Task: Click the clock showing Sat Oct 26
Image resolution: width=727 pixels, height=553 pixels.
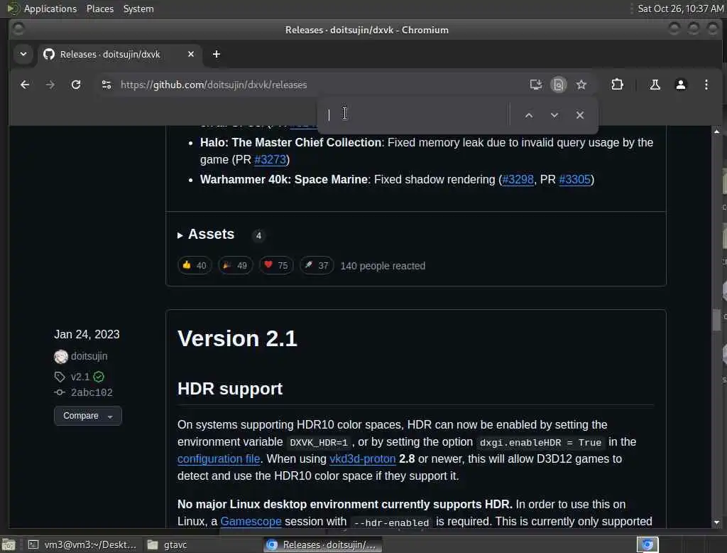Action: (x=680, y=9)
